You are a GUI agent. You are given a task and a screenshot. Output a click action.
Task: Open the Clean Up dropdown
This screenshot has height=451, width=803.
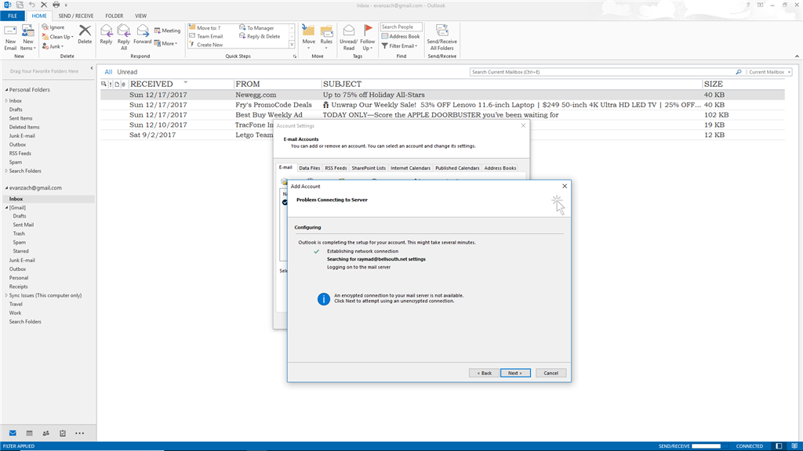57,37
